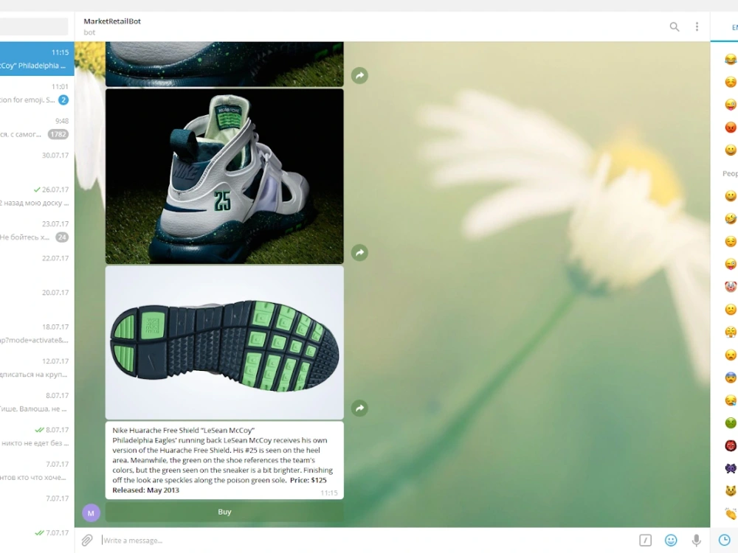
Task: Click the 'bot' status label under title
Action: tap(89, 32)
